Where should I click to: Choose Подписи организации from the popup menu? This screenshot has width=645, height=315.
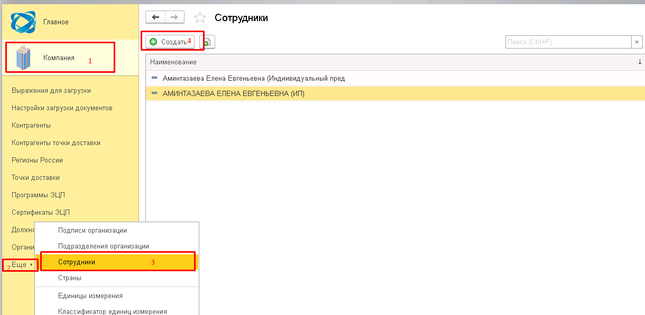point(92,231)
